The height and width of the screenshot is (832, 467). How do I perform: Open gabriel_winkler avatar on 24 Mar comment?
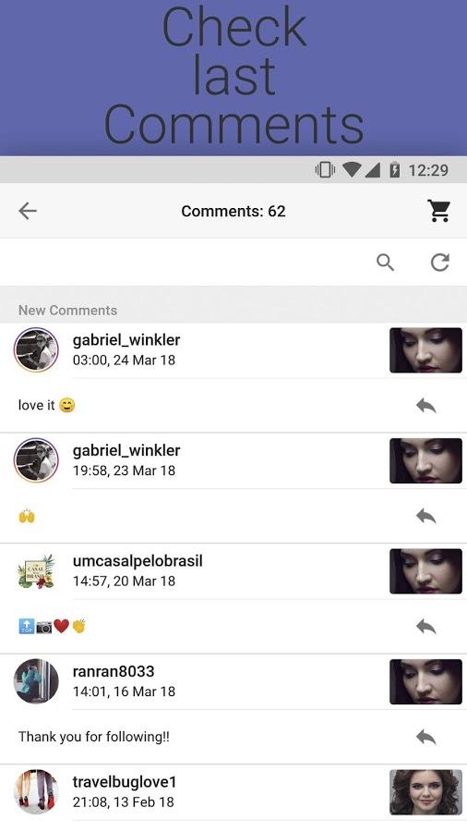(36, 349)
